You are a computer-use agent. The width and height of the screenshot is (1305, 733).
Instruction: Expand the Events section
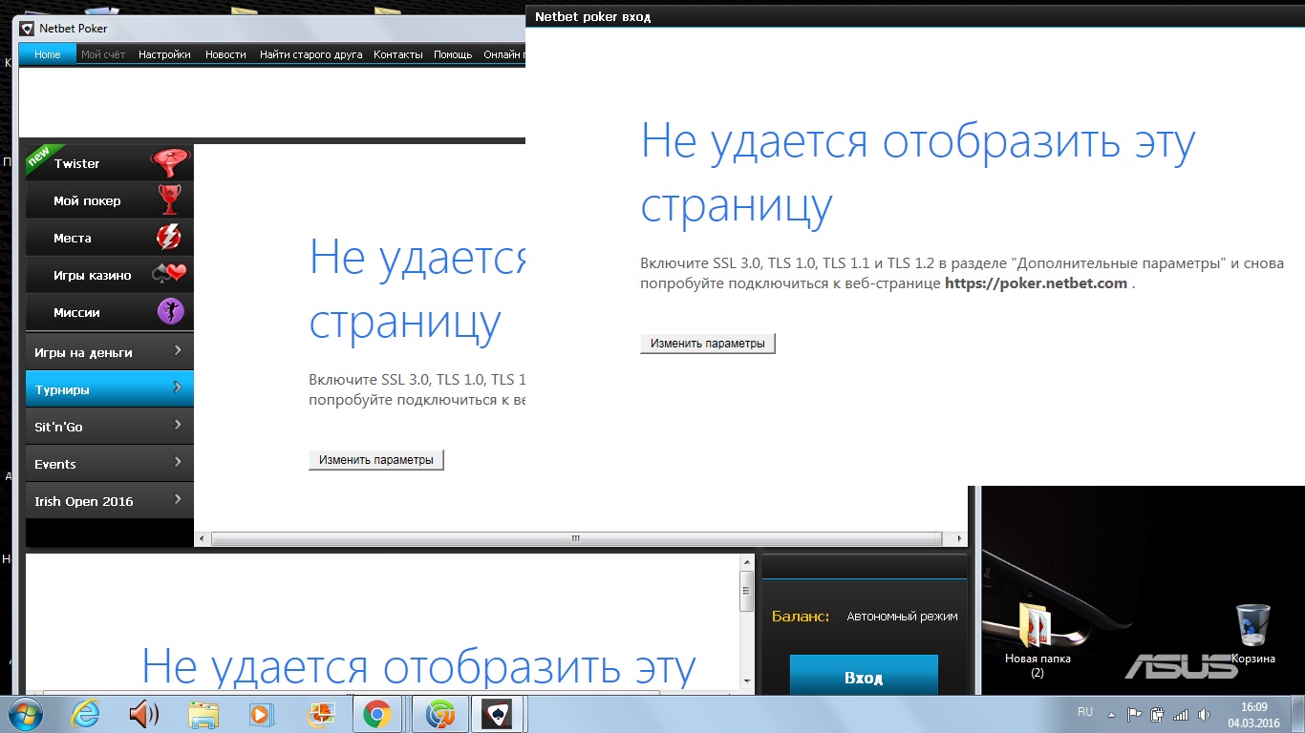coord(110,464)
